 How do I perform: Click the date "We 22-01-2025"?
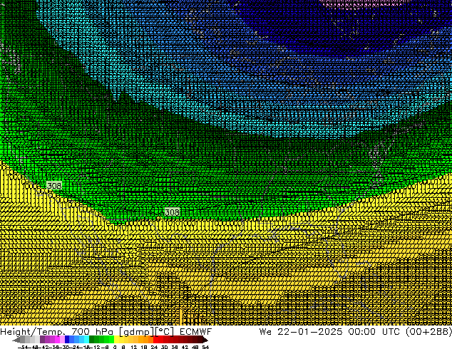click(x=301, y=332)
